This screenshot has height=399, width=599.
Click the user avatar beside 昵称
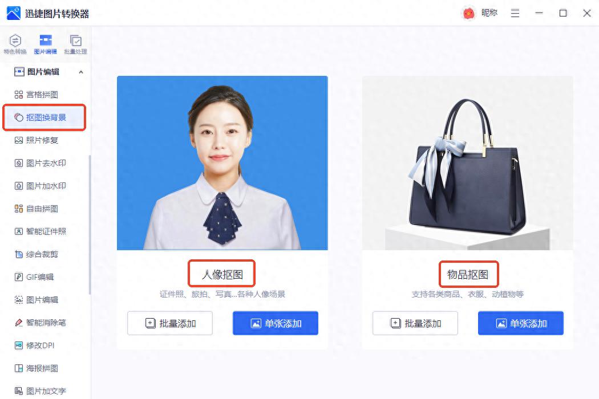pos(469,13)
